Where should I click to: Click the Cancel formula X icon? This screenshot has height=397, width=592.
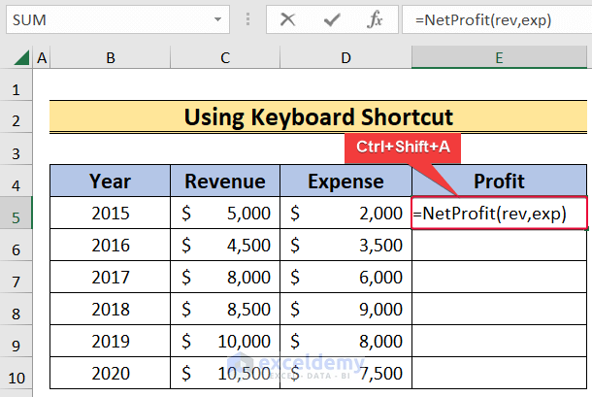click(x=287, y=19)
